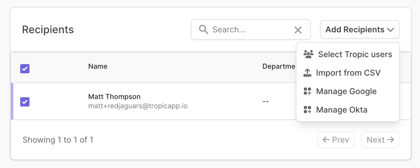Click the people icon beside Select Tropic users
420x168 pixels.
[x=309, y=55]
